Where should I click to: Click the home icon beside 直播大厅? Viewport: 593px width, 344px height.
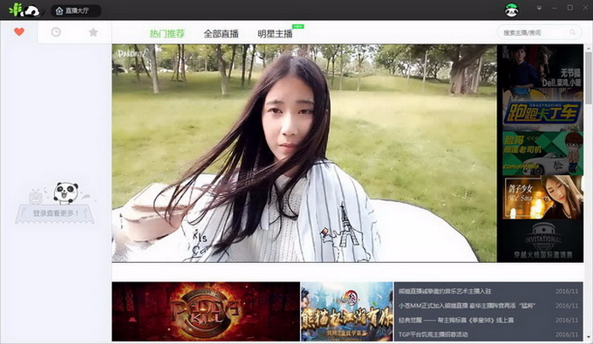pyautogui.click(x=59, y=11)
